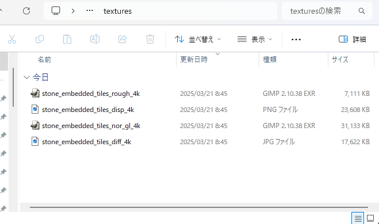
Task: Click the Share icon in the toolbar
Action: [x=122, y=39]
